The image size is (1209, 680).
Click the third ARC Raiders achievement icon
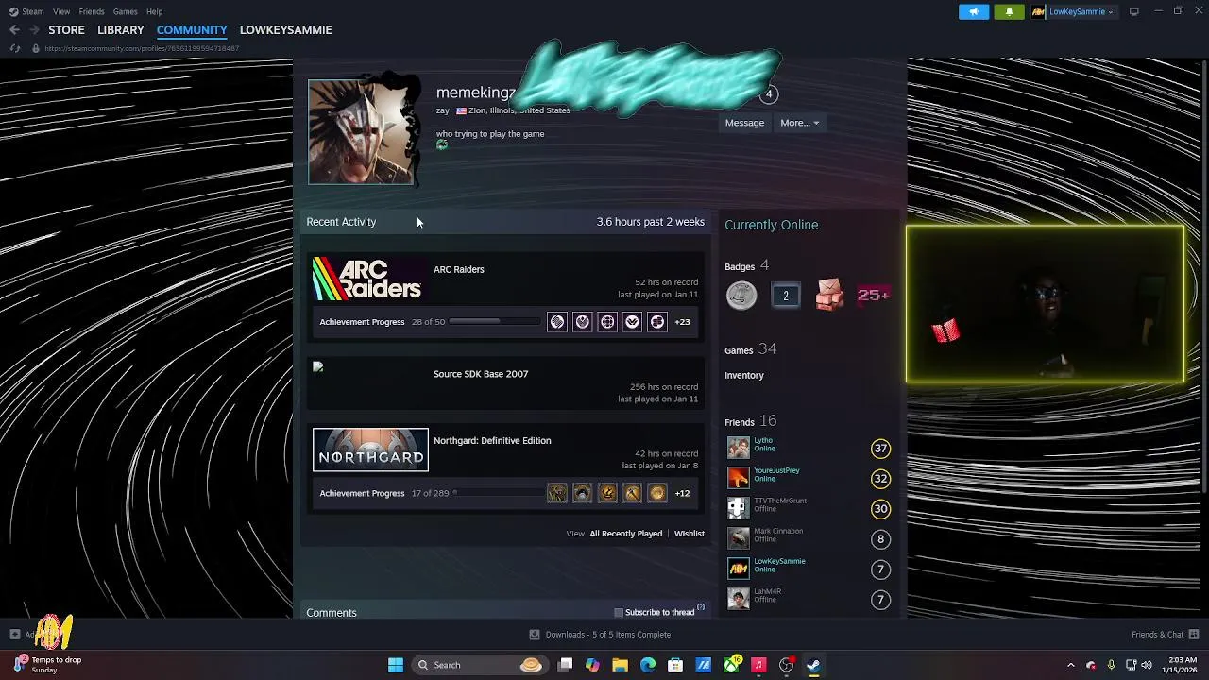[607, 322]
